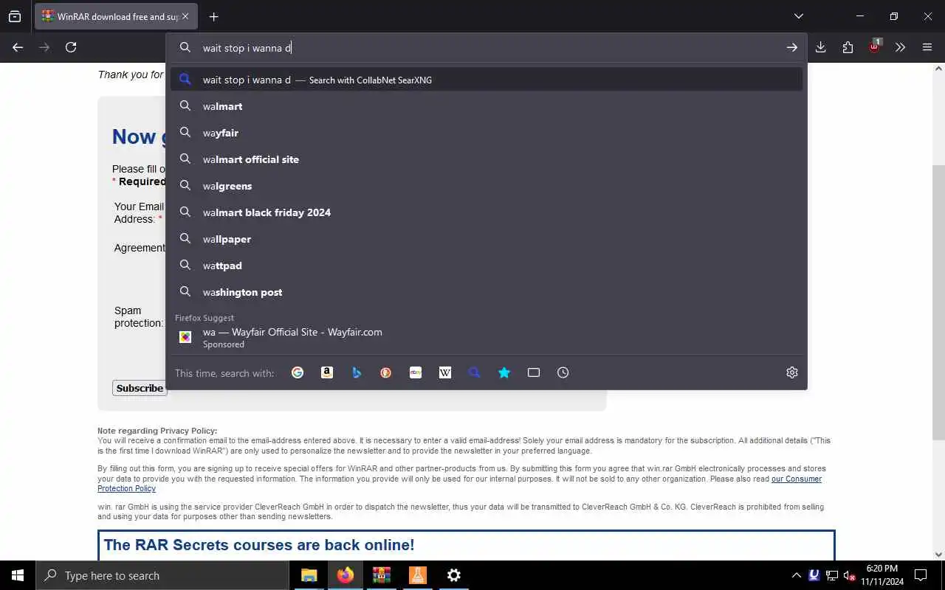Open the Downloads panel
Viewport: 945px width, 590px height.
click(x=820, y=47)
